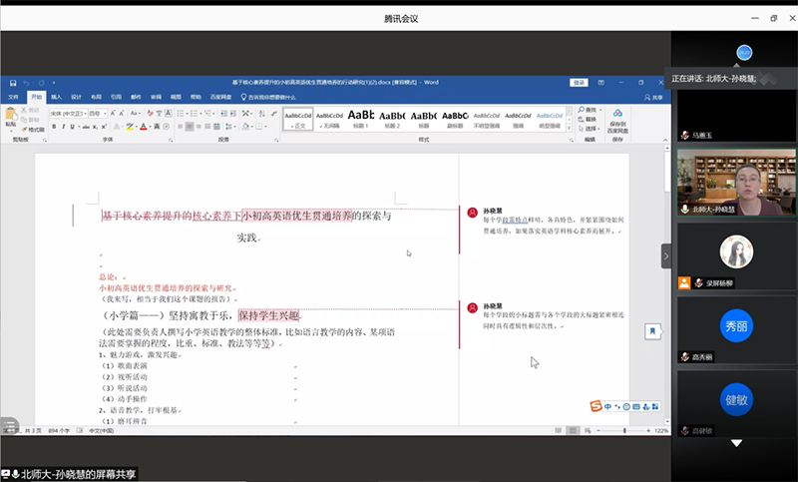Toggle italic formatting
798x482 pixels.
click(65, 127)
